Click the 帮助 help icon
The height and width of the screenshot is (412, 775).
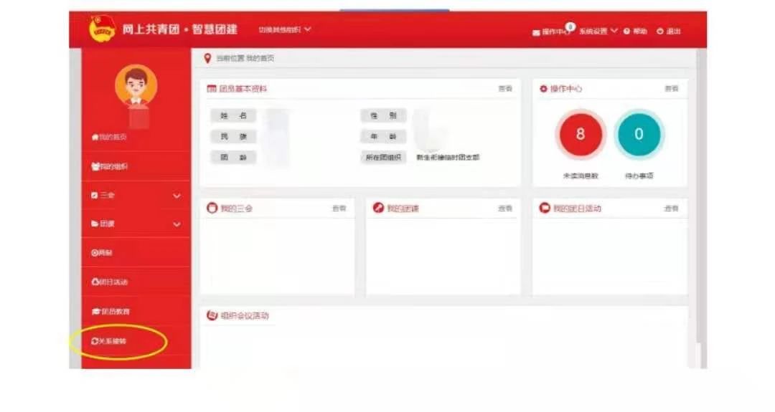click(626, 31)
